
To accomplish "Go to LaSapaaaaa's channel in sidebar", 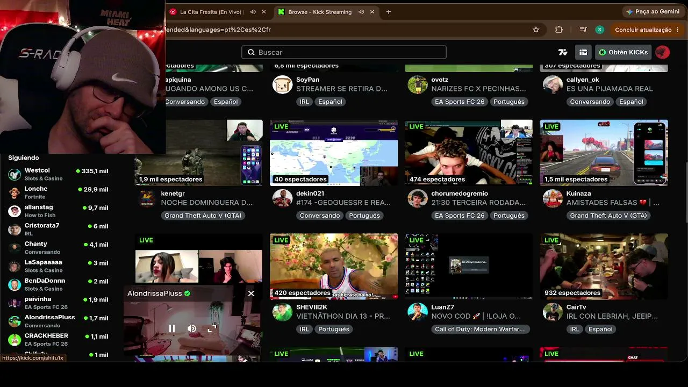I will coord(58,266).
